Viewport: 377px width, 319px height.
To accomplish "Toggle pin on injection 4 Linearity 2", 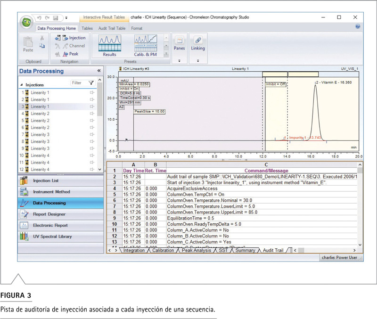I will tap(92, 114).
